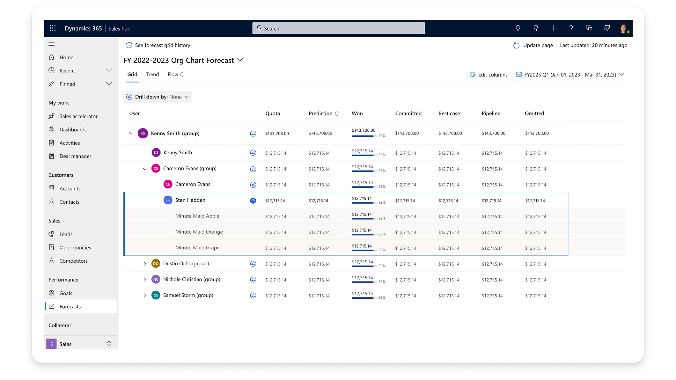Click the forecast grid history clock icon

pos(129,45)
